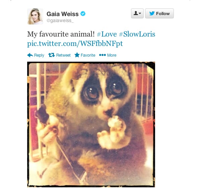Open Gaia Weiss profile avatar
Image resolution: width=201 pixels, height=192 pixels.
pos(35,16)
